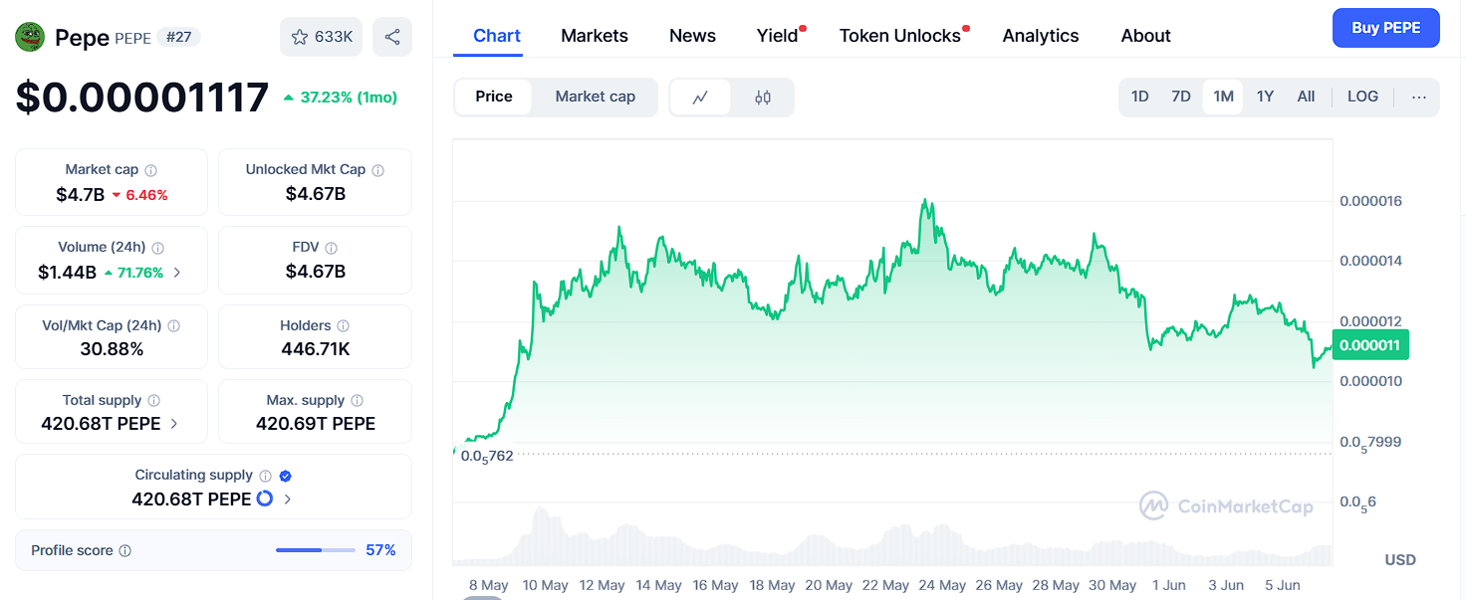Open the share icon button
This screenshot has height=600, width=1466.
pyautogui.click(x=392, y=37)
